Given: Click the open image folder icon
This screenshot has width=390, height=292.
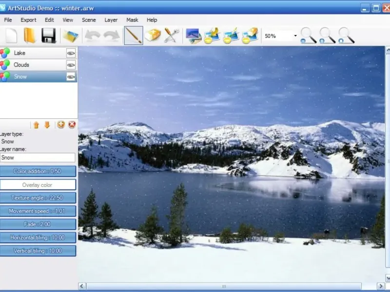Looking at the screenshot, I should point(71,36).
